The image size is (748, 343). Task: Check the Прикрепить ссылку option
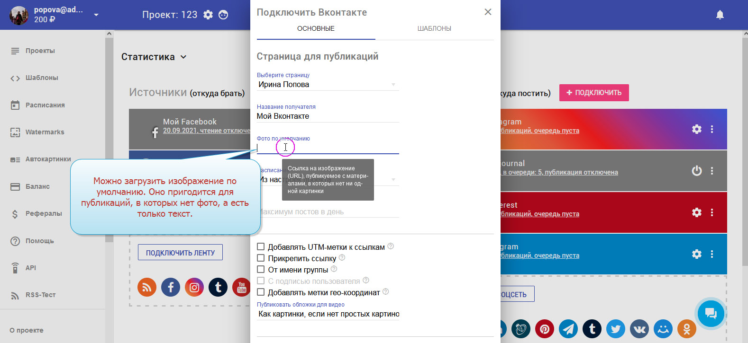261,258
